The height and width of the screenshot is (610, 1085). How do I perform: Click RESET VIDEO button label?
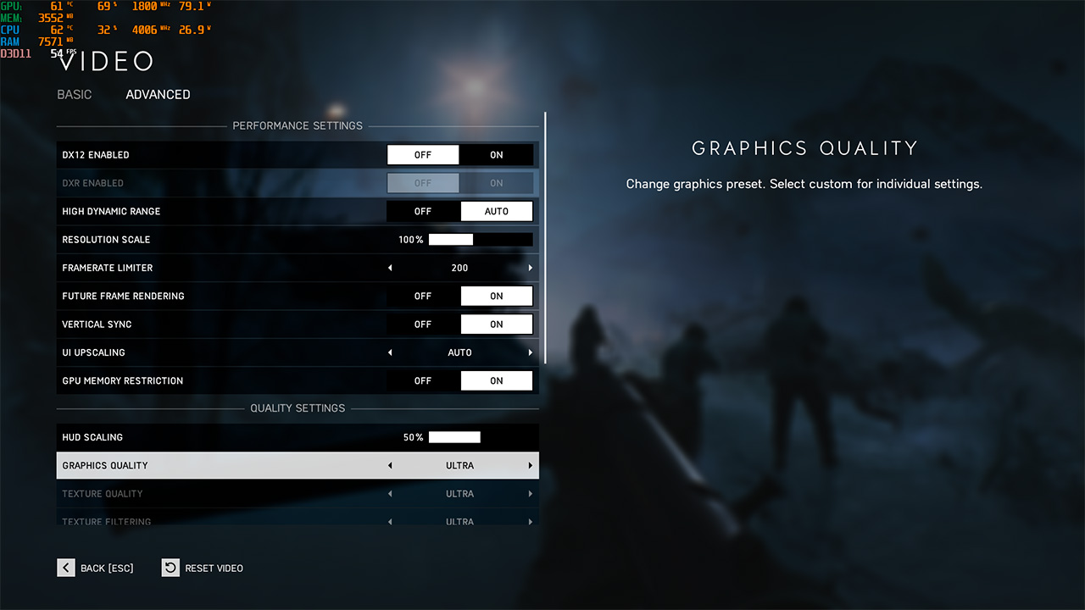[214, 568]
